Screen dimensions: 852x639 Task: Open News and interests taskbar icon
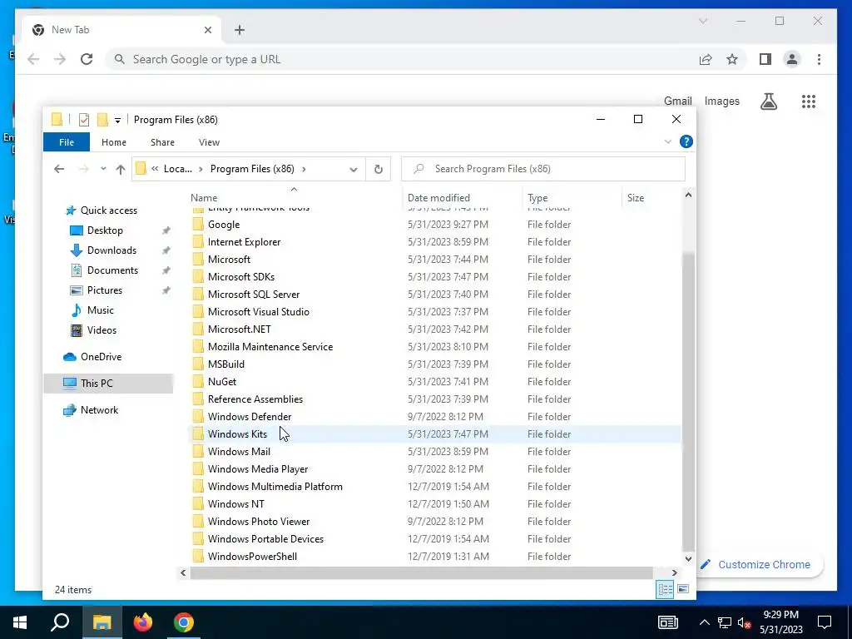click(668, 622)
